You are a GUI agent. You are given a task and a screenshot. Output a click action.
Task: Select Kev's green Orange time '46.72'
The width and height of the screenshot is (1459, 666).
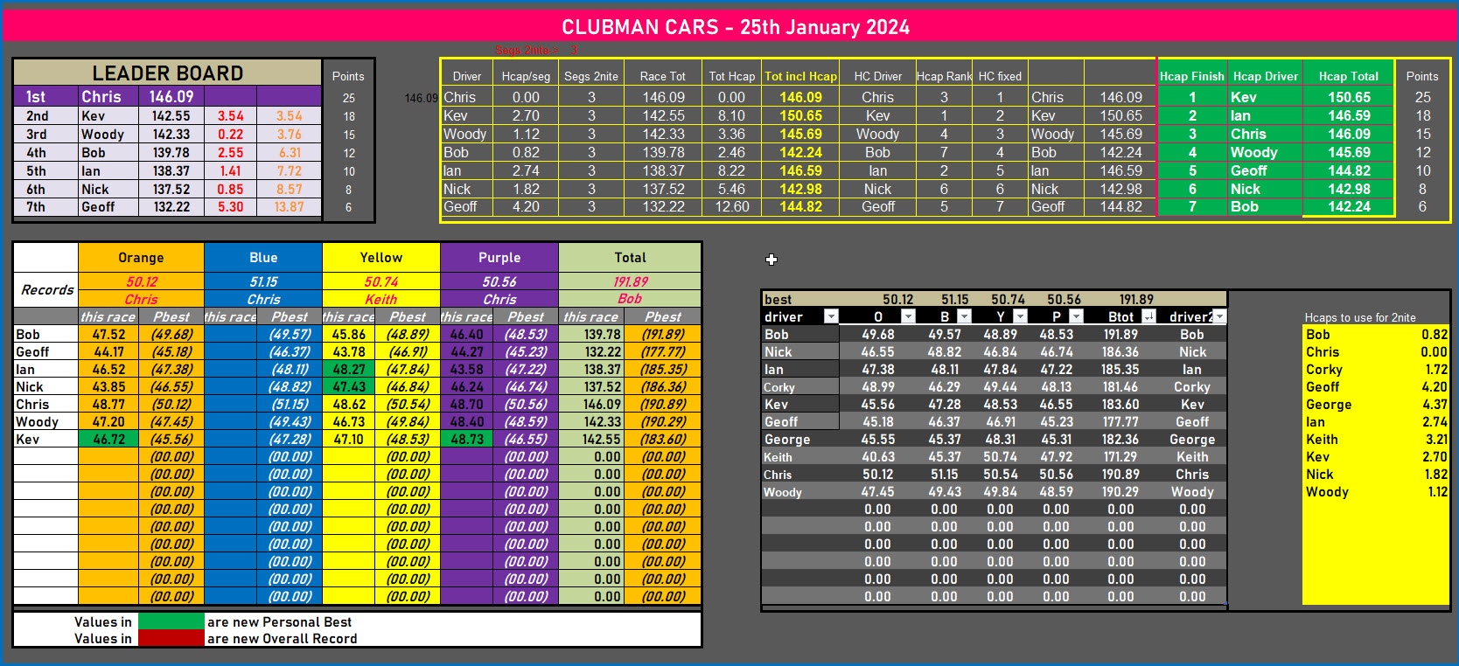point(108,439)
